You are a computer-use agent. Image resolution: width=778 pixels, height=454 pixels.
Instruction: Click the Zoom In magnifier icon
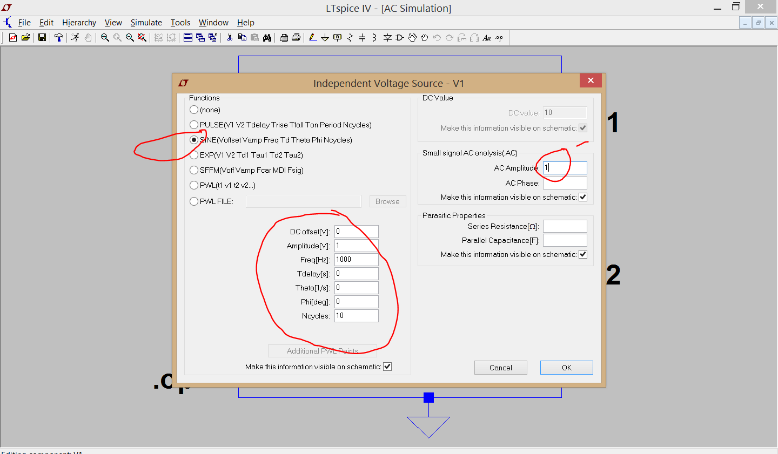105,38
